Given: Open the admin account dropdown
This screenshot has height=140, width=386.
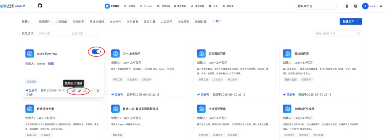Looking at the screenshot, I should pyautogui.click(x=373, y=6).
